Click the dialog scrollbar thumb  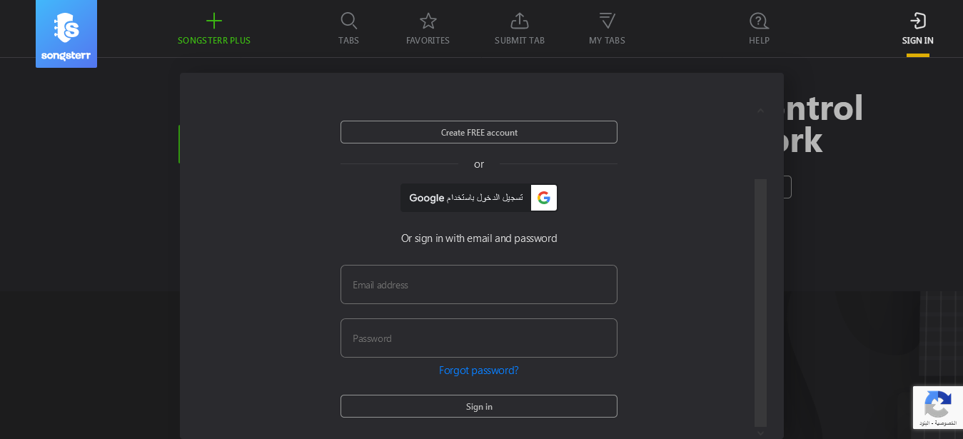760,303
